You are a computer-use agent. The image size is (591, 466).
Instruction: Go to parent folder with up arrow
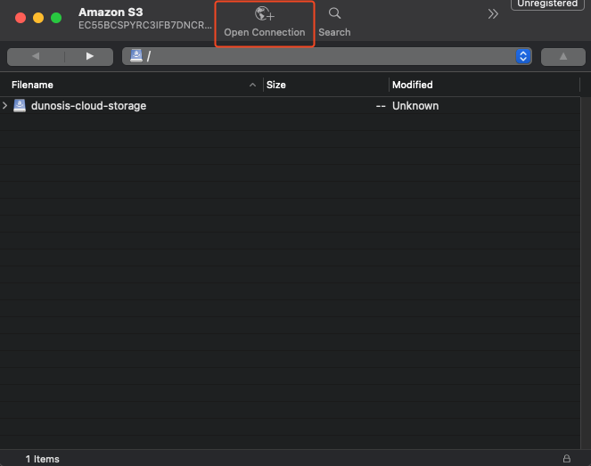tap(562, 56)
